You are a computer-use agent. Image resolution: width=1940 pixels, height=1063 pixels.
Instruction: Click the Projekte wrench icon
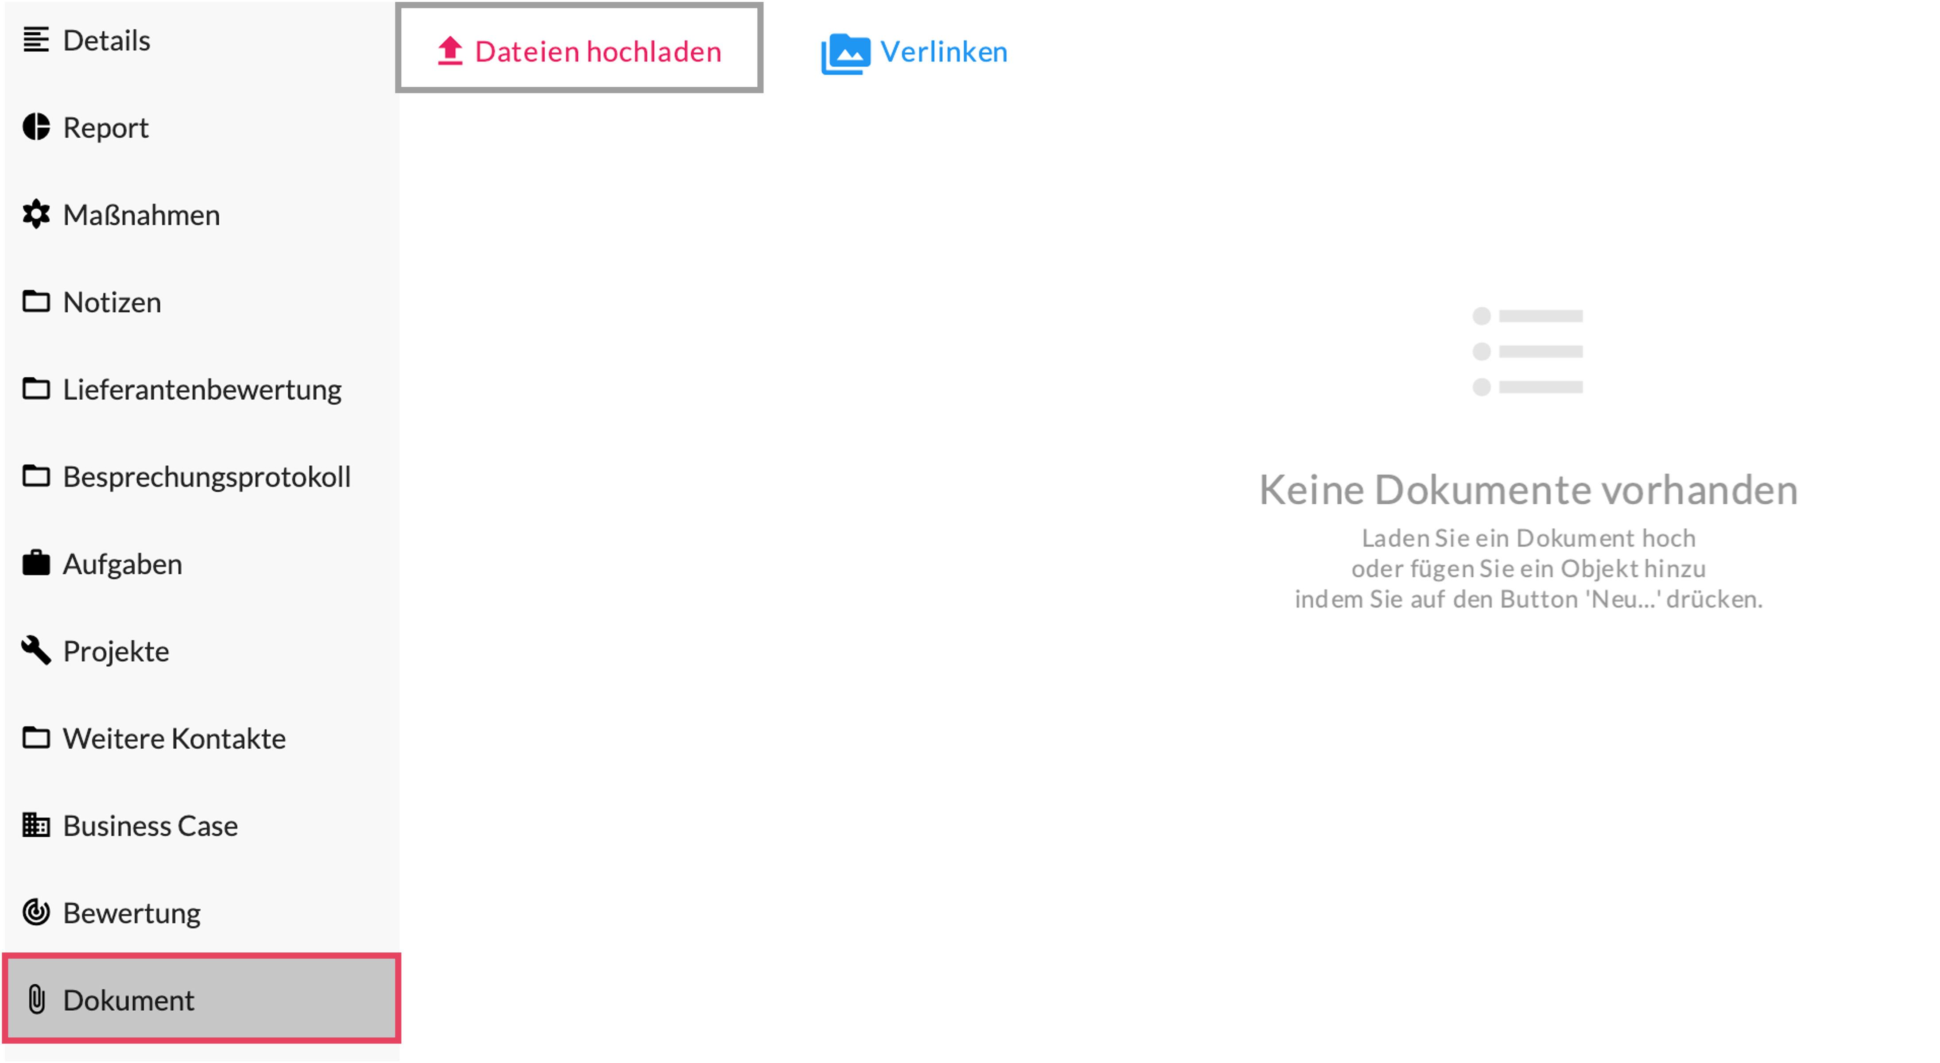tap(36, 650)
